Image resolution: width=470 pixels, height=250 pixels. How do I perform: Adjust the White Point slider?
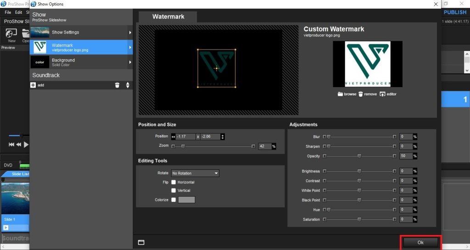359,190
